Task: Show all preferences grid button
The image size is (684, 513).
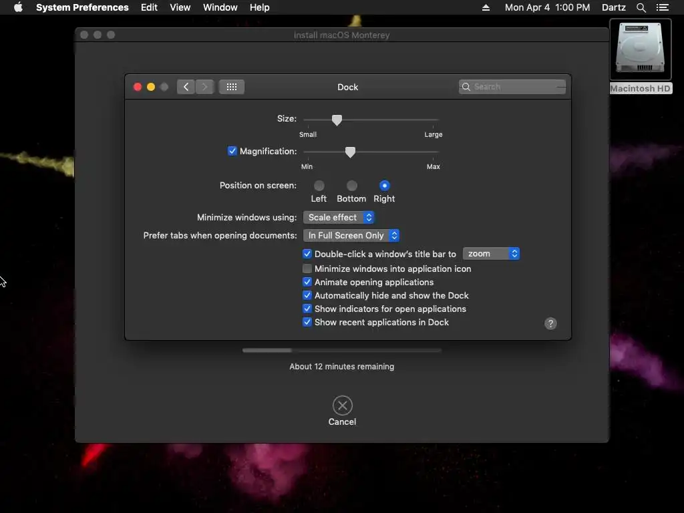Action: tap(232, 87)
